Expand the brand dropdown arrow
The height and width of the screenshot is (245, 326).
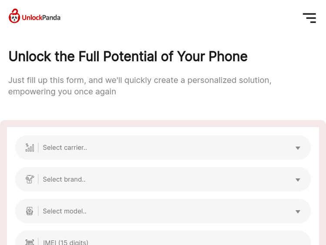tap(298, 180)
